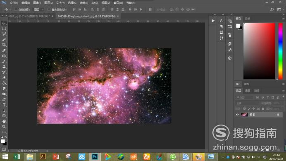Toggle the layer filter on/off switch
Screen dimensions: 286x161
(x=283, y=96)
